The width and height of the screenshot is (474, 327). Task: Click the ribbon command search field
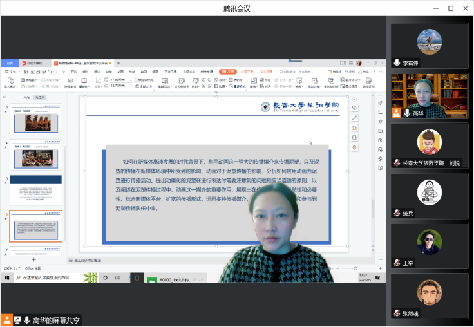(x=296, y=71)
